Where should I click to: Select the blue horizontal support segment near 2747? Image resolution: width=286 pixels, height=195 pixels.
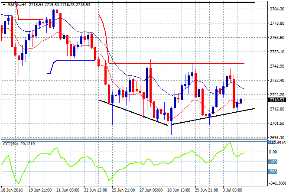pyautogui.click(x=77, y=60)
